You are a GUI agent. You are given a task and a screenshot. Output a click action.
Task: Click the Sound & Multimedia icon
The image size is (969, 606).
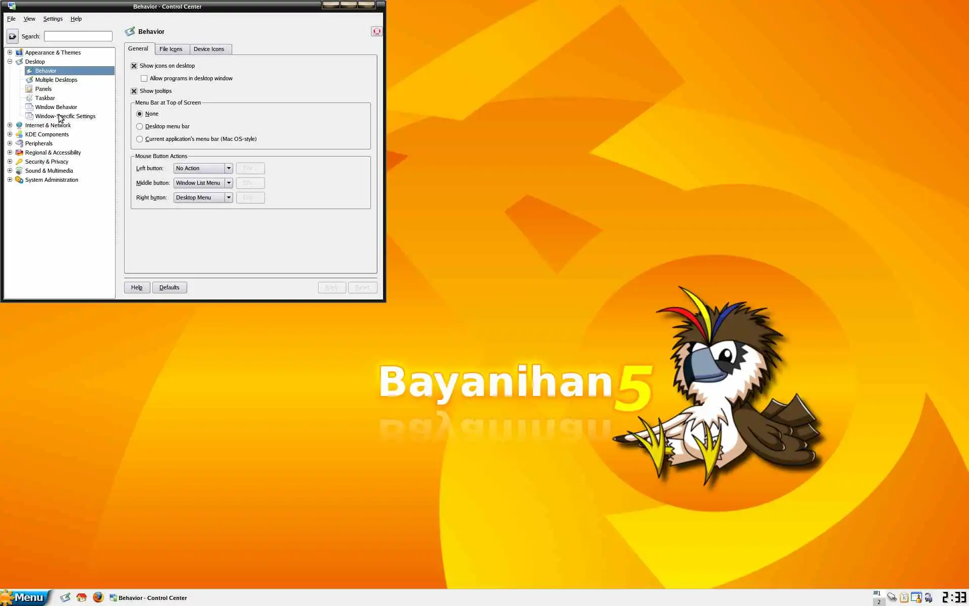pos(19,171)
